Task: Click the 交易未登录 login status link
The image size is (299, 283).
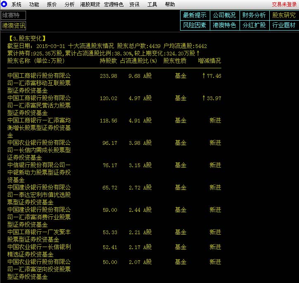Action: (x=284, y=5)
